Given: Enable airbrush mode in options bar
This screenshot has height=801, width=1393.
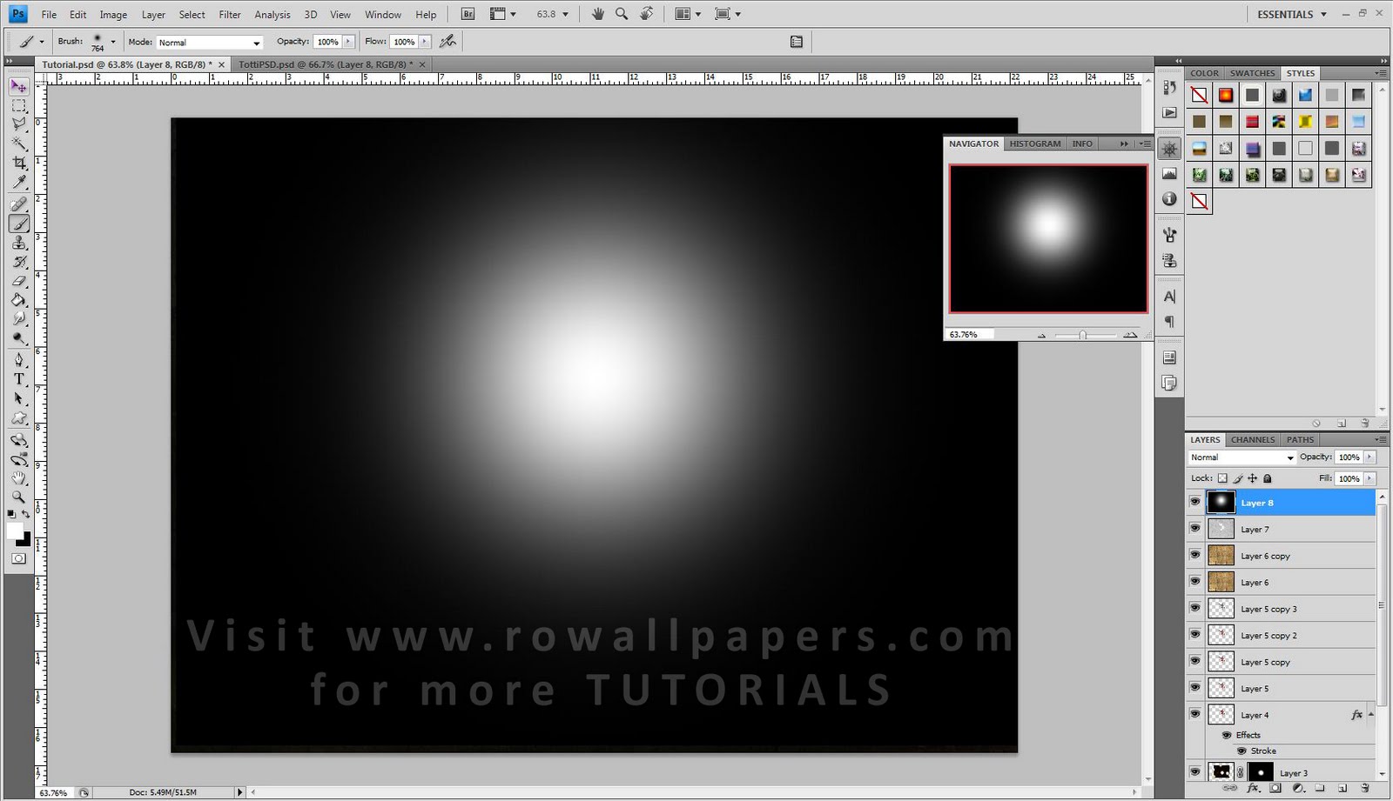Looking at the screenshot, I should (448, 42).
